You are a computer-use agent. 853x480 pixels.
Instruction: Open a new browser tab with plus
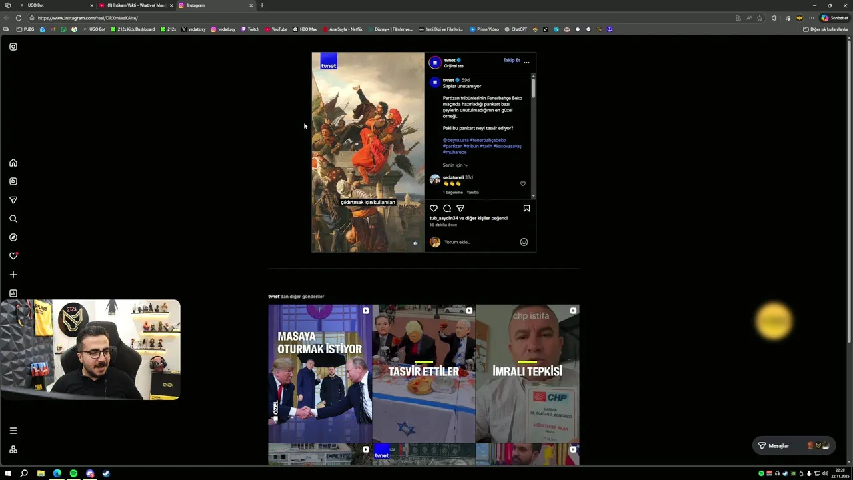[x=262, y=5]
